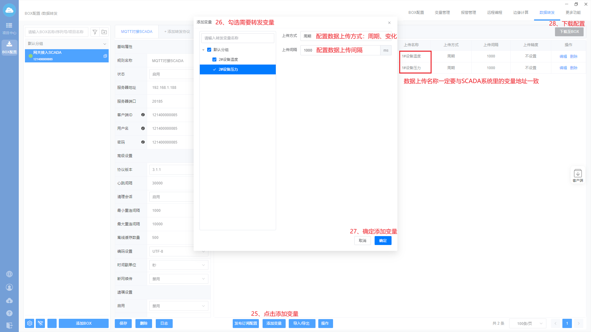Screen dimensions: 591x332
Task: Open the 时间戳单位 dropdown
Action: pyautogui.click(x=179, y=265)
